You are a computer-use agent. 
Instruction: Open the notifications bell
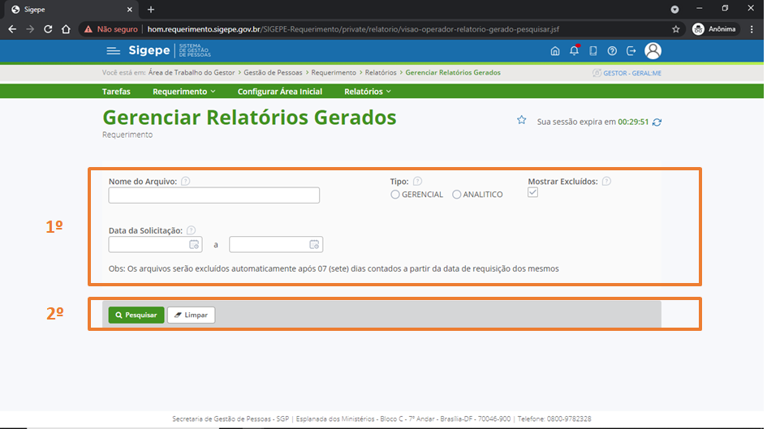click(575, 50)
